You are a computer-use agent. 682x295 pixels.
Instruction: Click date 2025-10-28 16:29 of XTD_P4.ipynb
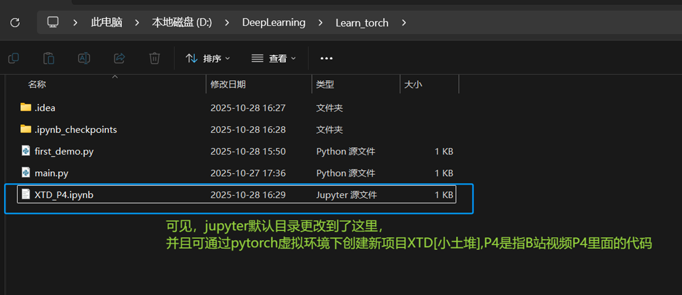click(x=248, y=195)
